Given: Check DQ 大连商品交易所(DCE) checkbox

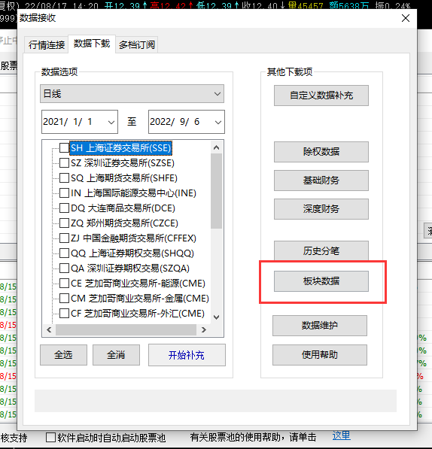Looking at the screenshot, I should [x=64, y=208].
